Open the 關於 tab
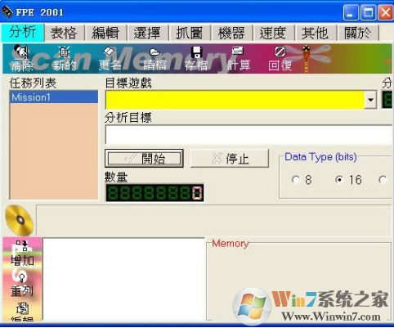Viewport: 394px width, 328px height. (357, 33)
